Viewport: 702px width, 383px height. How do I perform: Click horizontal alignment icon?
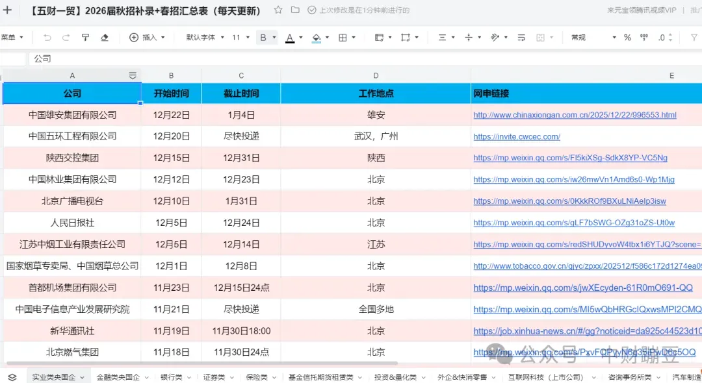tap(442, 38)
